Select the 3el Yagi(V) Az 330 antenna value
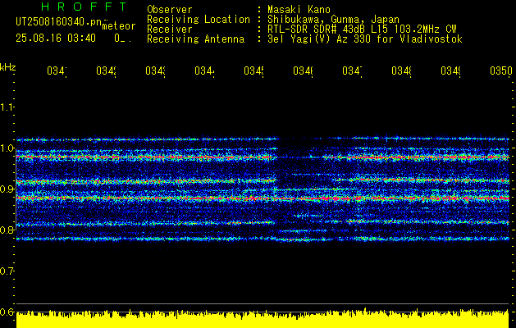The width and height of the screenshot is (516, 328). click(365, 39)
